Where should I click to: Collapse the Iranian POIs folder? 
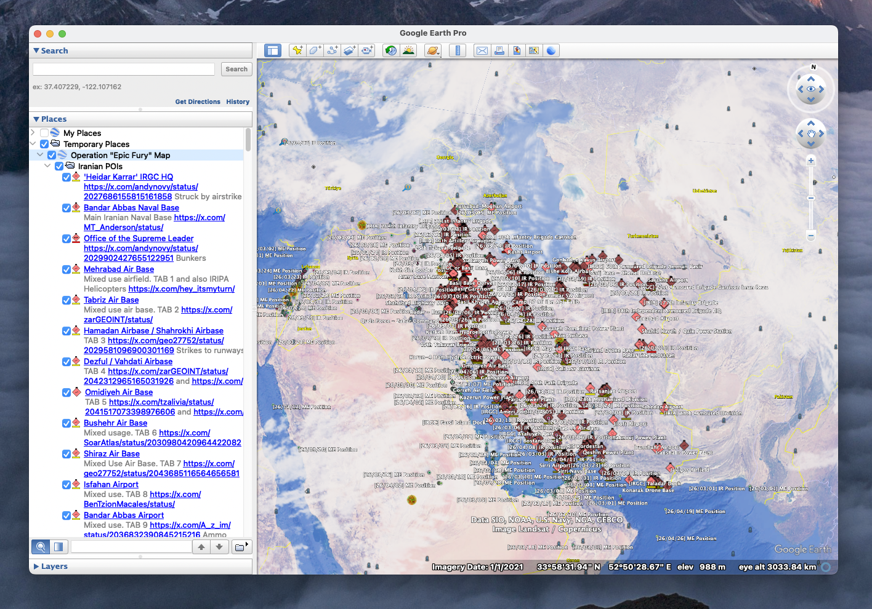pyautogui.click(x=47, y=166)
